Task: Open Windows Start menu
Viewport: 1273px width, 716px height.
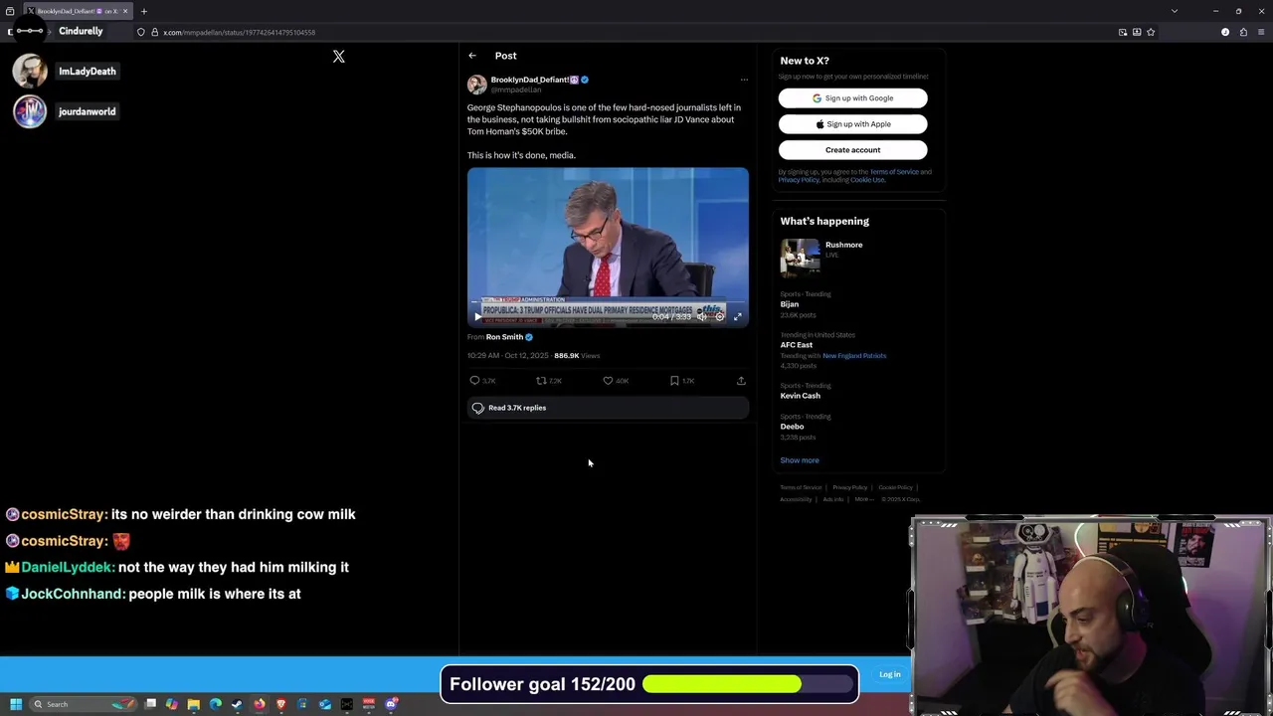Action: (x=16, y=704)
